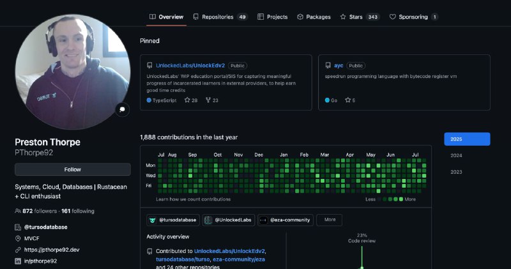This screenshot has width=511, height=269.
Task: Select the 2024 contribution year
Action: pos(456,155)
